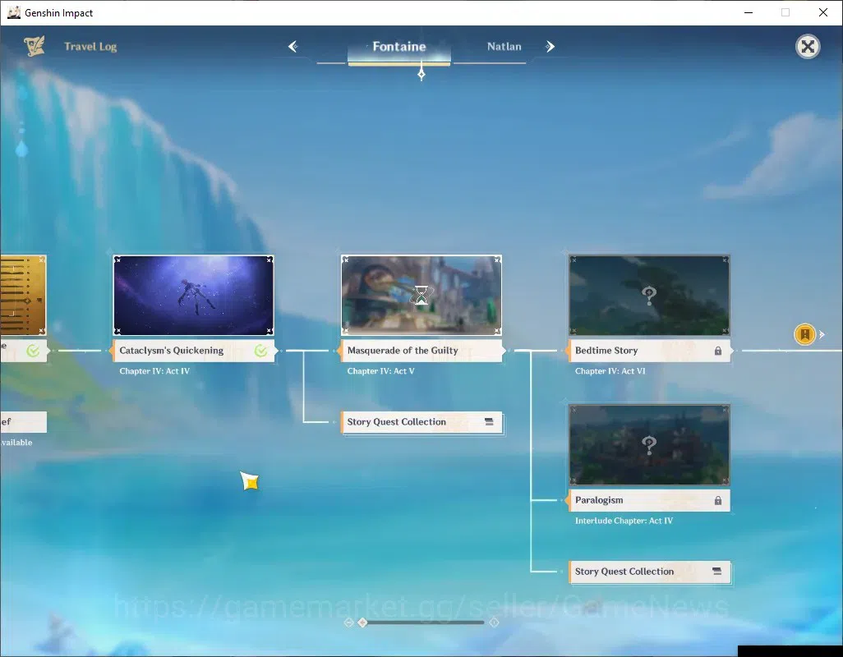843x657 pixels.
Task: Select the Bedtime Story title bar
Action: click(649, 351)
